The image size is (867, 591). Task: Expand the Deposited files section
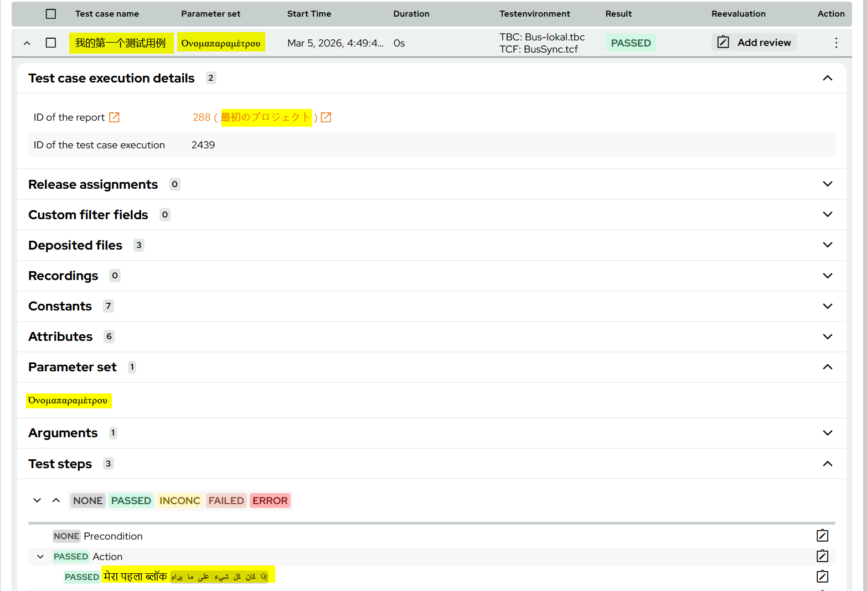pos(827,245)
